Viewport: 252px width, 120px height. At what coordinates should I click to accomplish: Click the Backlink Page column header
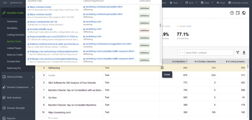click(35, 1)
